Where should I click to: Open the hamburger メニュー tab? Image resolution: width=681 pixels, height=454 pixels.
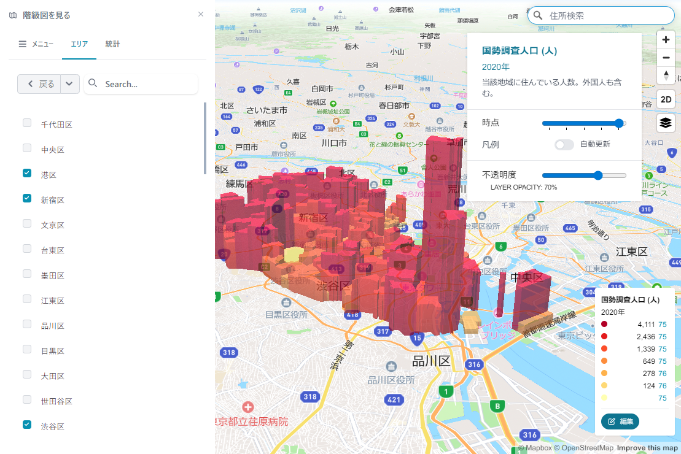[36, 44]
